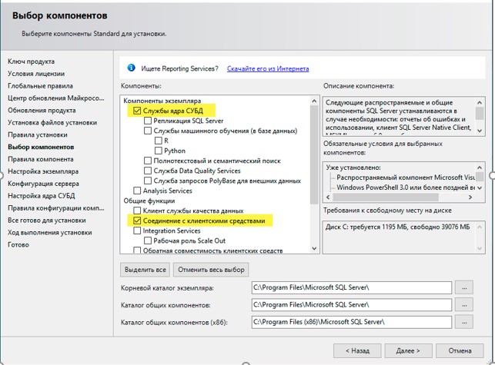Open the 'Настройка ядра СУБД' step
This screenshot has height=365, width=495.
42,196
